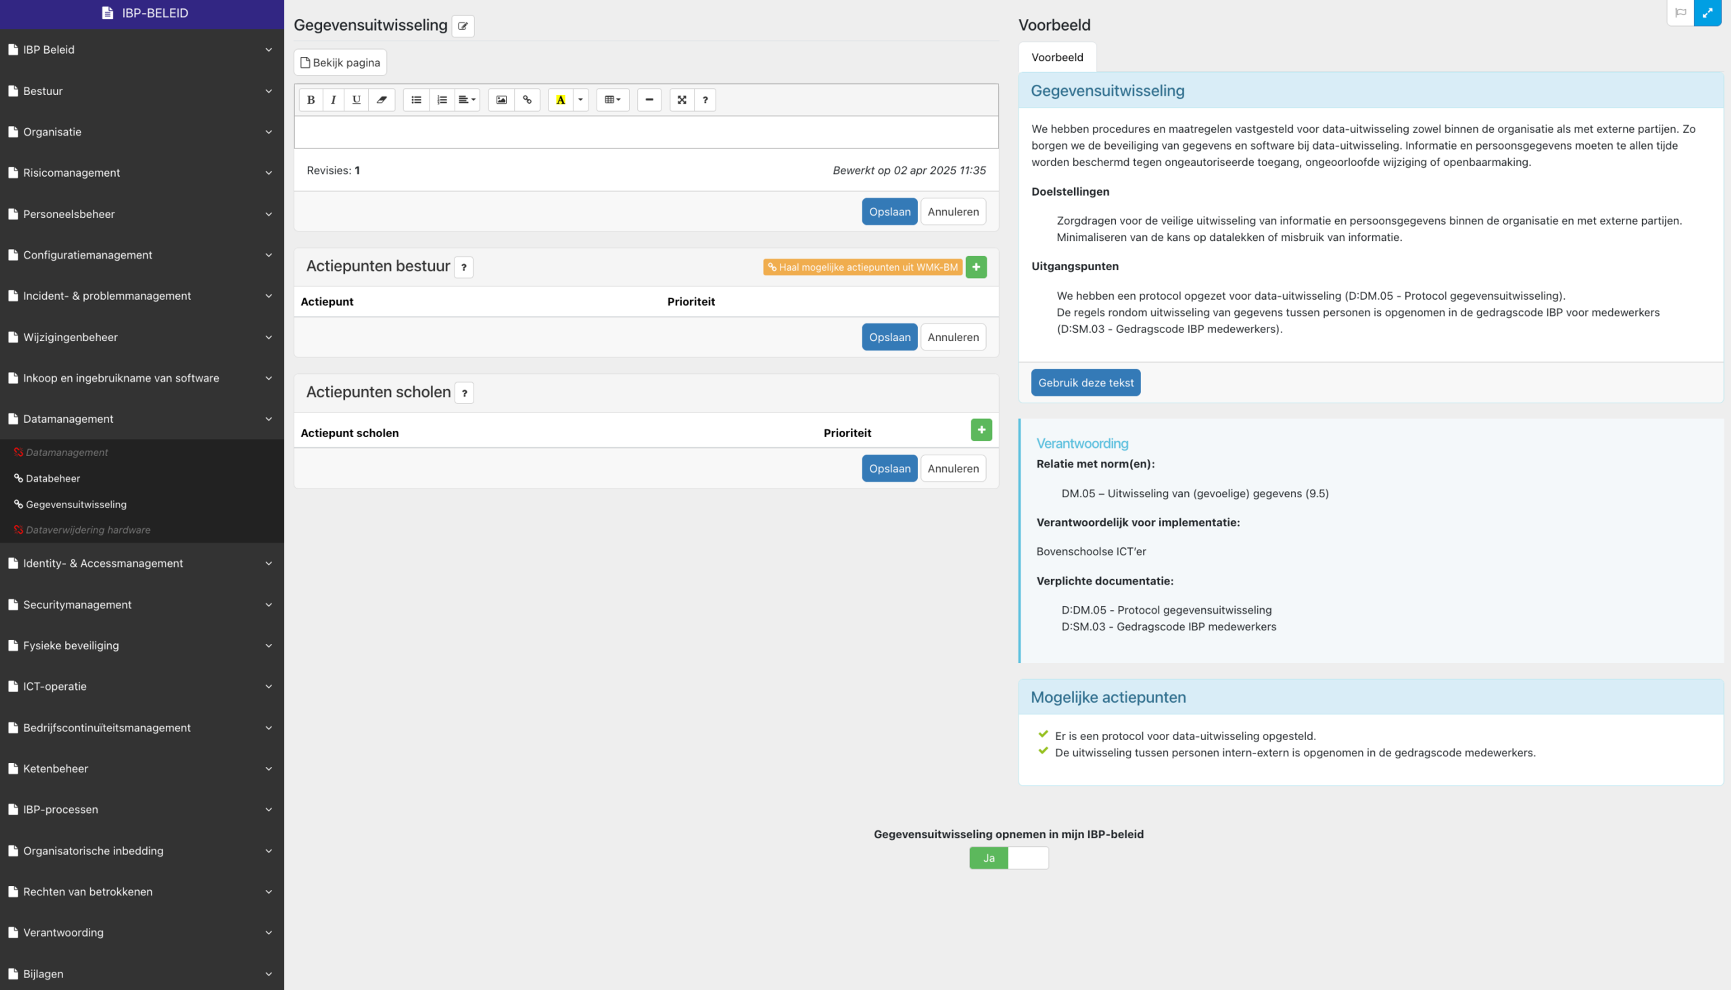The width and height of the screenshot is (1731, 990).
Task: Add a new actiepunt scholen with the green plus
Action: click(981, 430)
